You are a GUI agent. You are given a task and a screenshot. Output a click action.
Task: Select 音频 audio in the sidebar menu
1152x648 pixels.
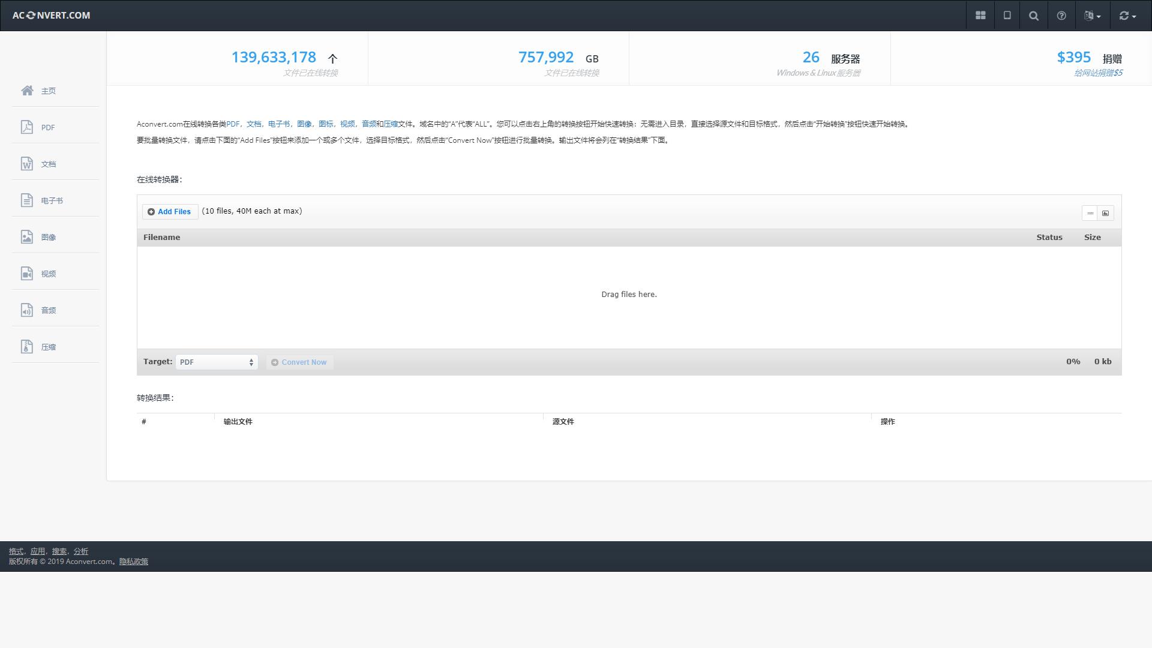[x=49, y=310]
